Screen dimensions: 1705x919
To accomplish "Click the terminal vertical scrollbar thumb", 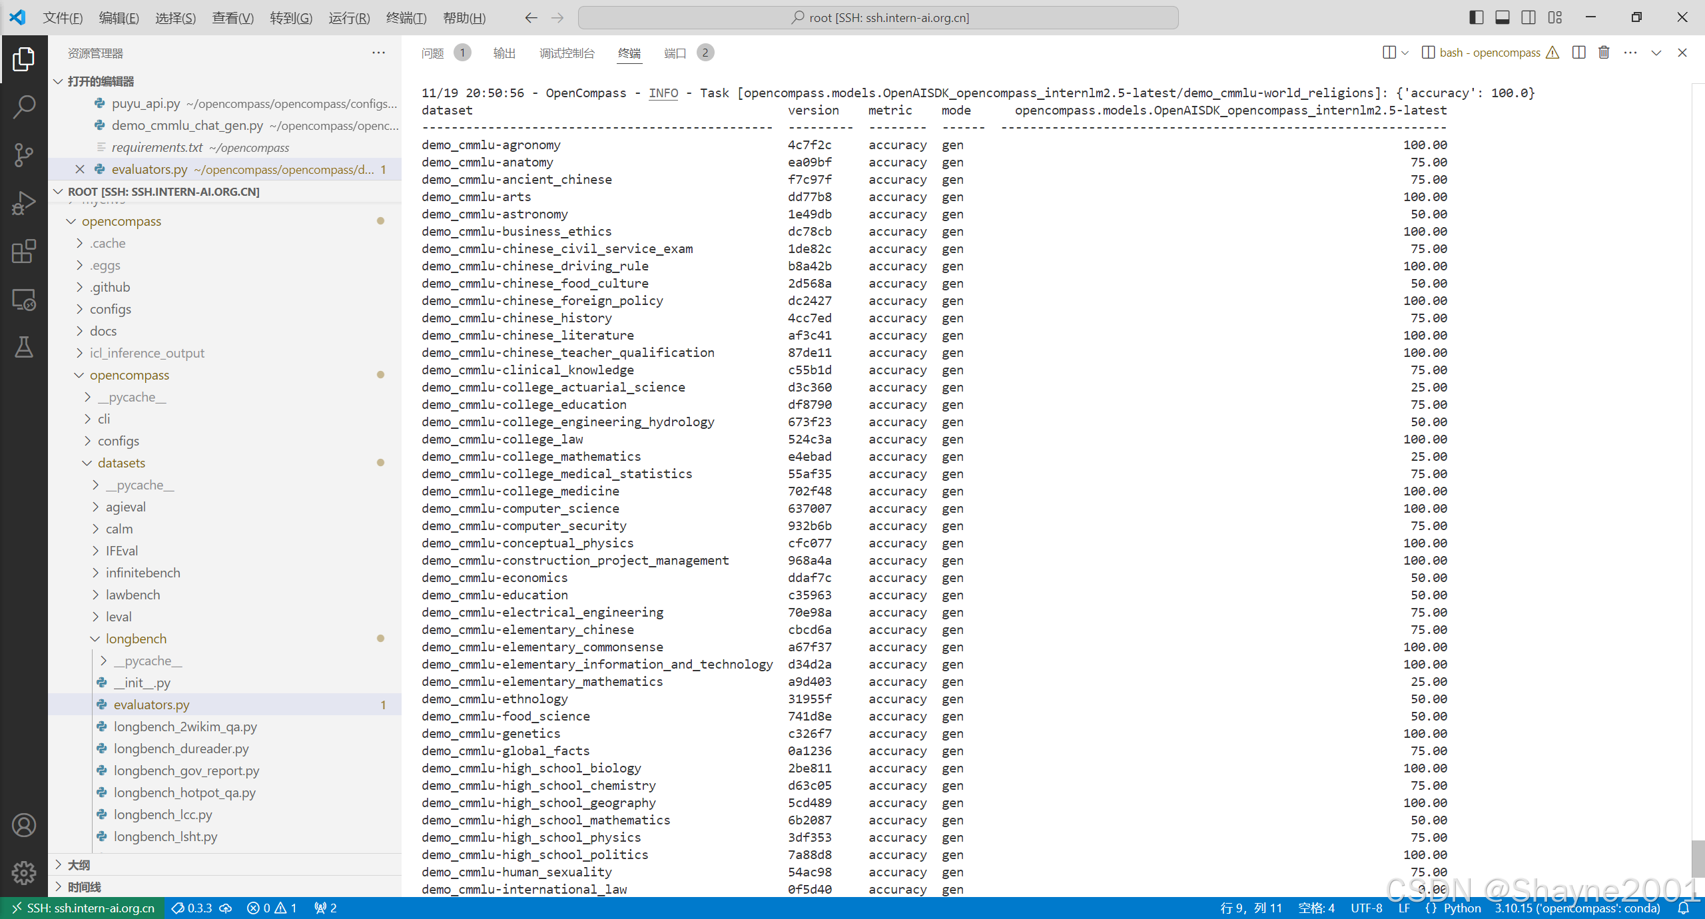I will (x=1698, y=859).
